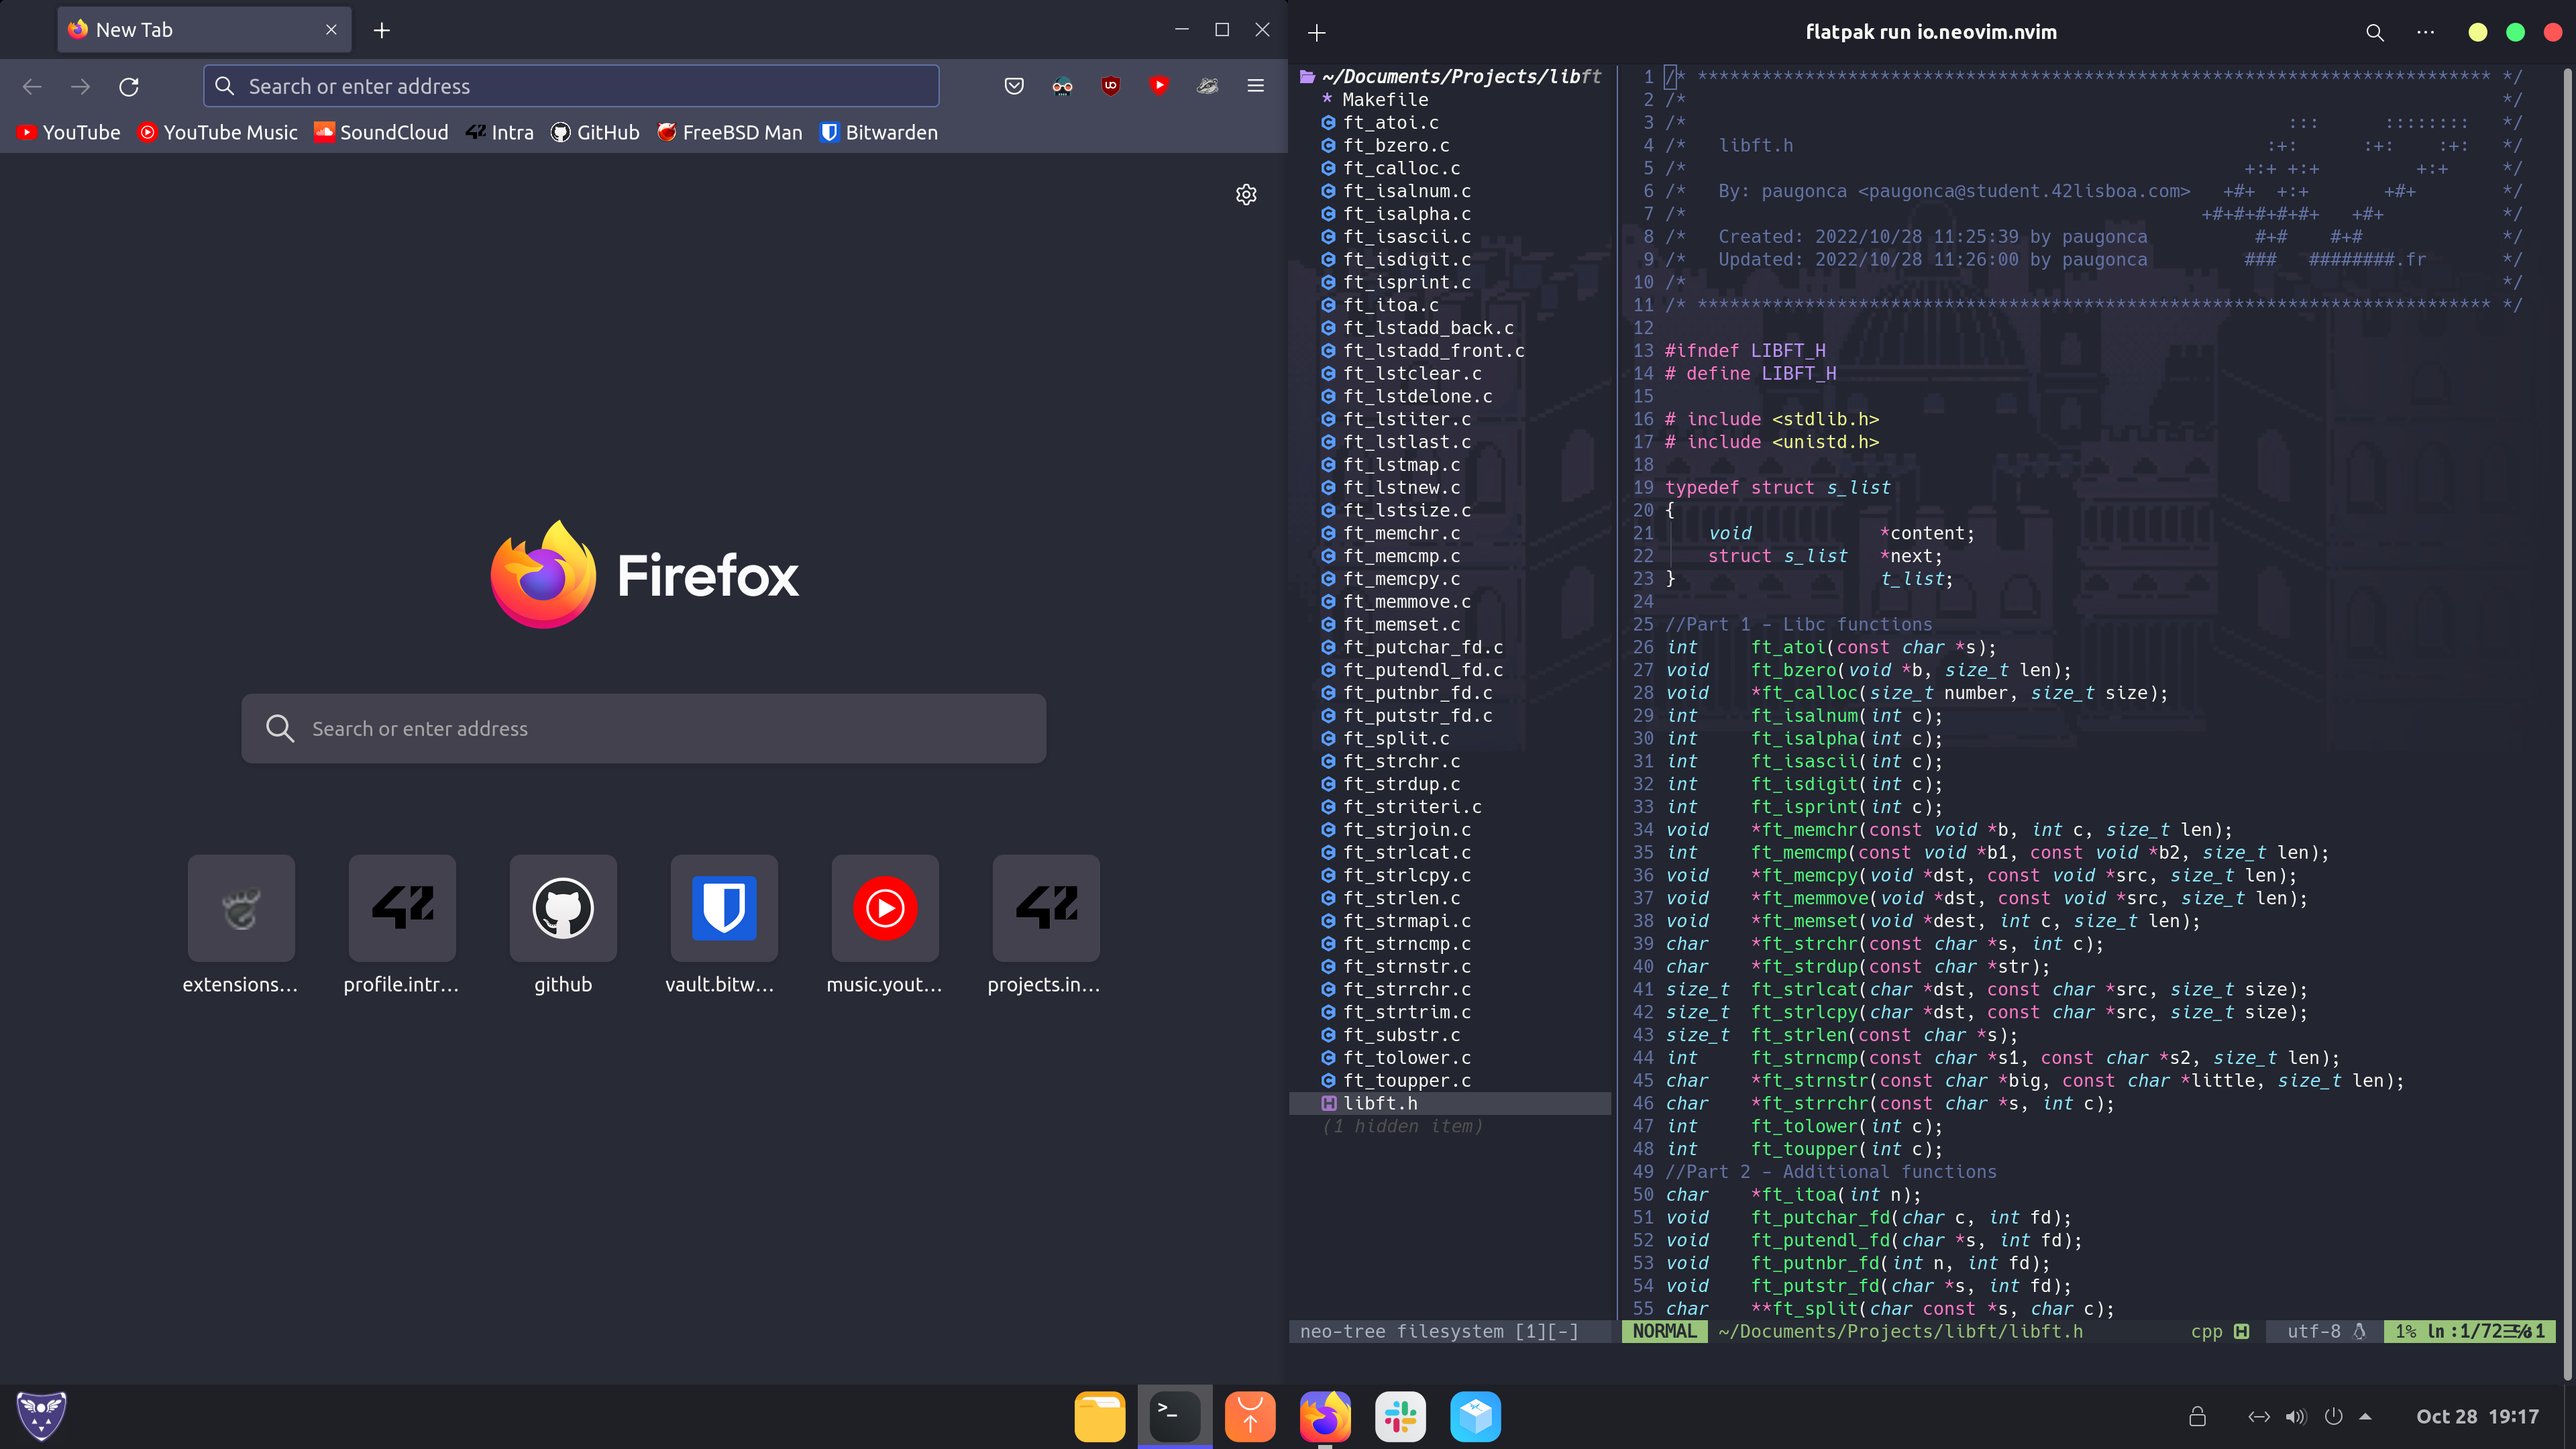This screenshot has width=2576, height=1449.
Task: Click the Pocket save icon in toolbar
Action: point(1014,86)
